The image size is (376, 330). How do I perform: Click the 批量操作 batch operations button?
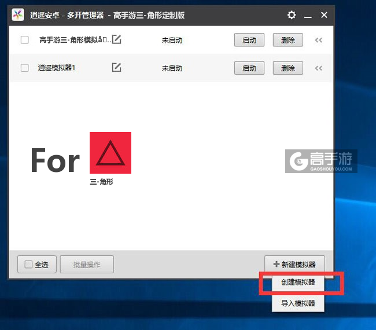tap(87, 264)
